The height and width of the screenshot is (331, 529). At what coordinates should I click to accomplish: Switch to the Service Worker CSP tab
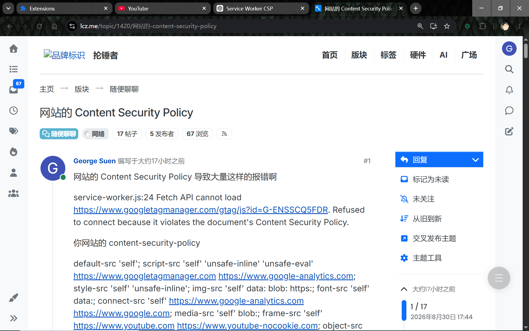coord(261,9)
